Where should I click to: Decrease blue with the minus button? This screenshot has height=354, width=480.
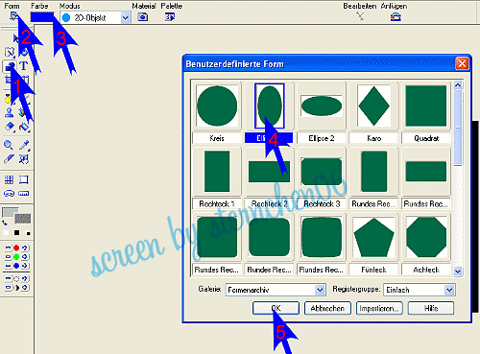tap(8, 266)
